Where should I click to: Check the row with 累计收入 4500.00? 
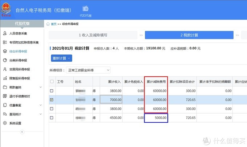coord(52,118)
